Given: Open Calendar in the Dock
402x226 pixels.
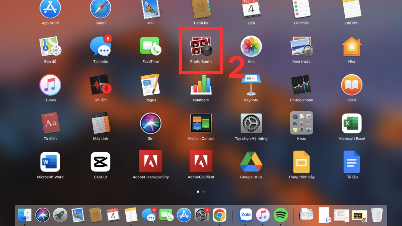Looking at the screenshot, I should point(113,215).
